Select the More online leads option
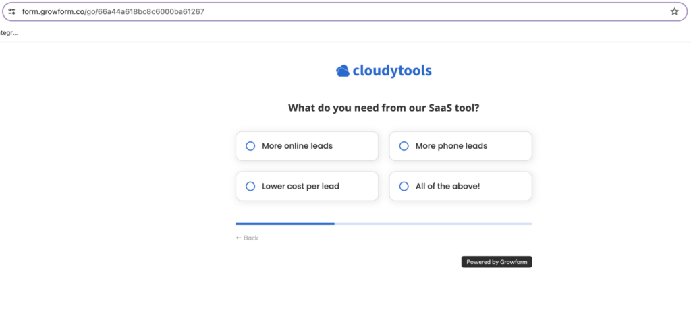Image resolution: width=691 pixels, height=334 pixels. coord(307,146)
